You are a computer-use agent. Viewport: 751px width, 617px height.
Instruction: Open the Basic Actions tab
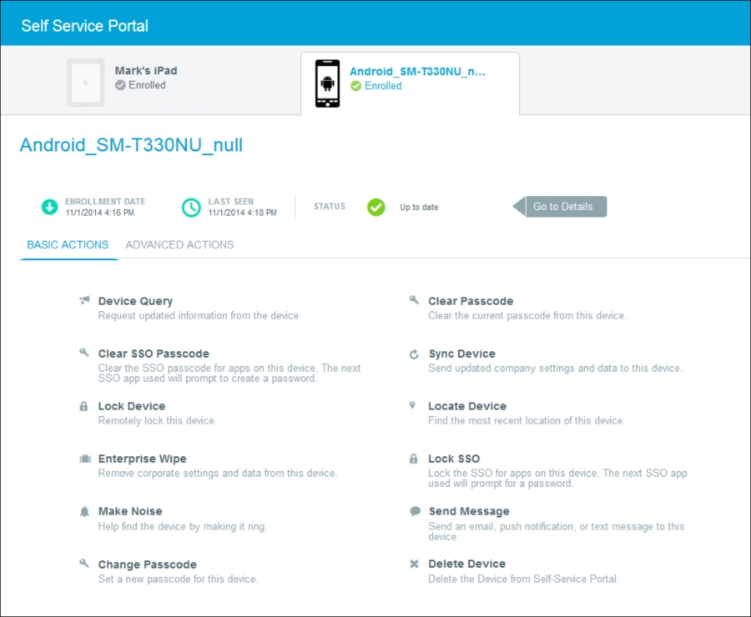tap(68, 244)
